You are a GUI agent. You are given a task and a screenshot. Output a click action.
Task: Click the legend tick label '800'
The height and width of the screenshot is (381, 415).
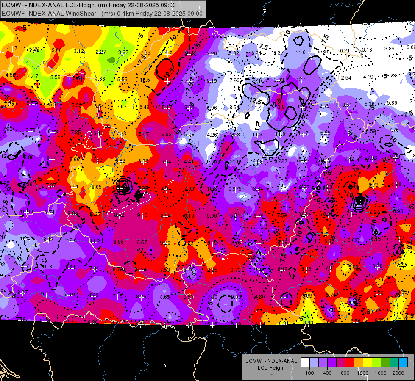[345, 373]
